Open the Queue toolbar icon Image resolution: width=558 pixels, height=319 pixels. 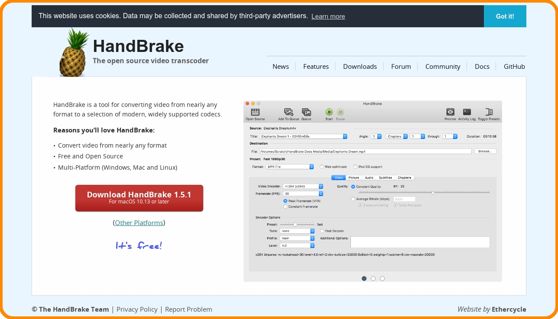[x=306, y=112]
